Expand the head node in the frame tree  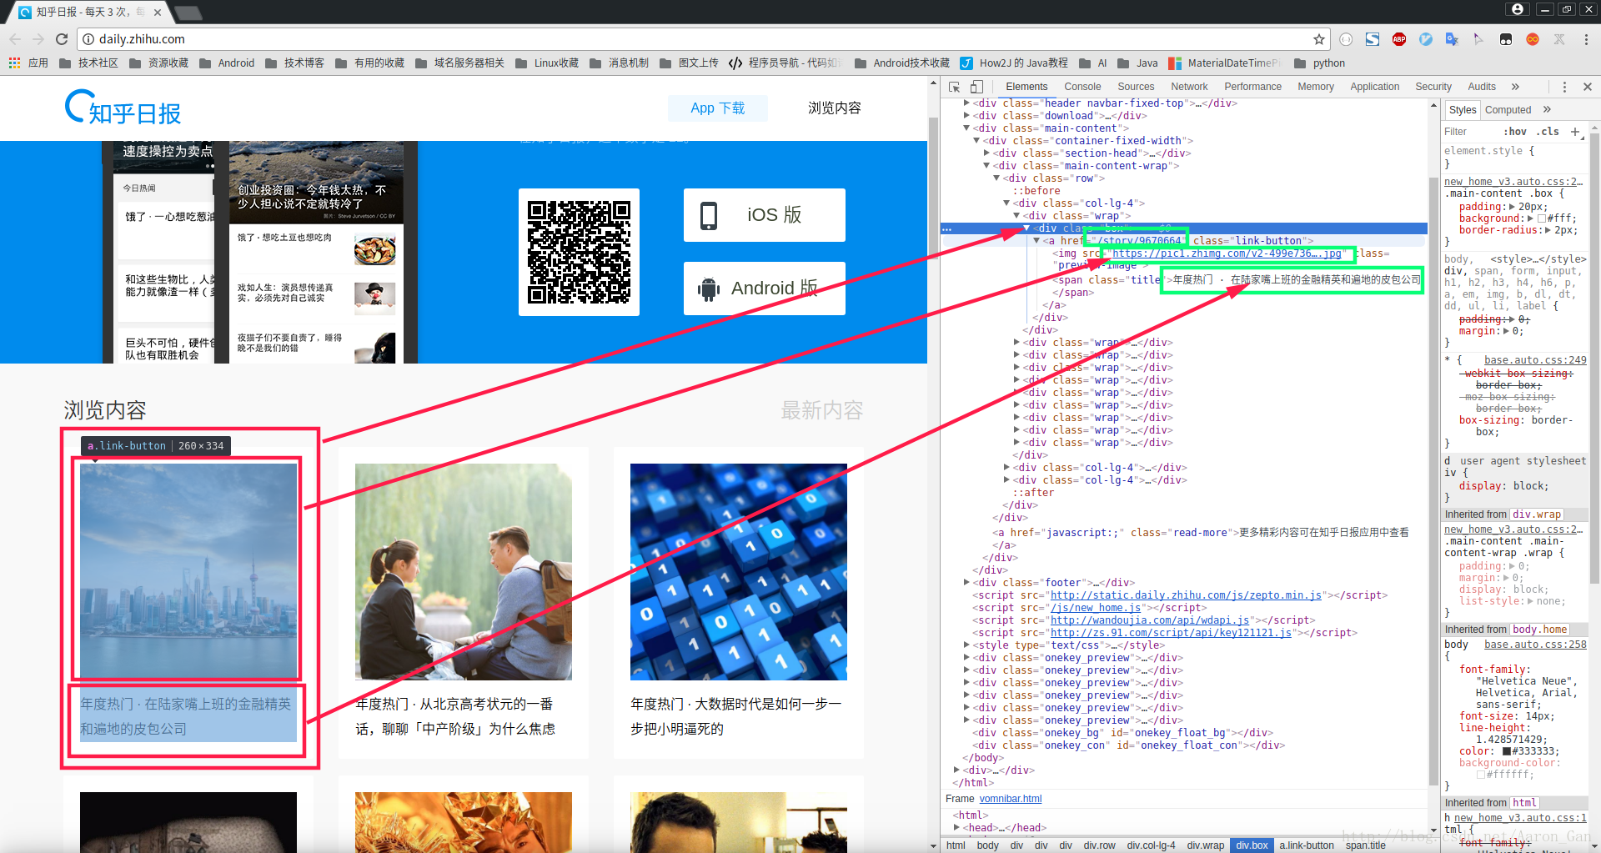pos(956,828)
